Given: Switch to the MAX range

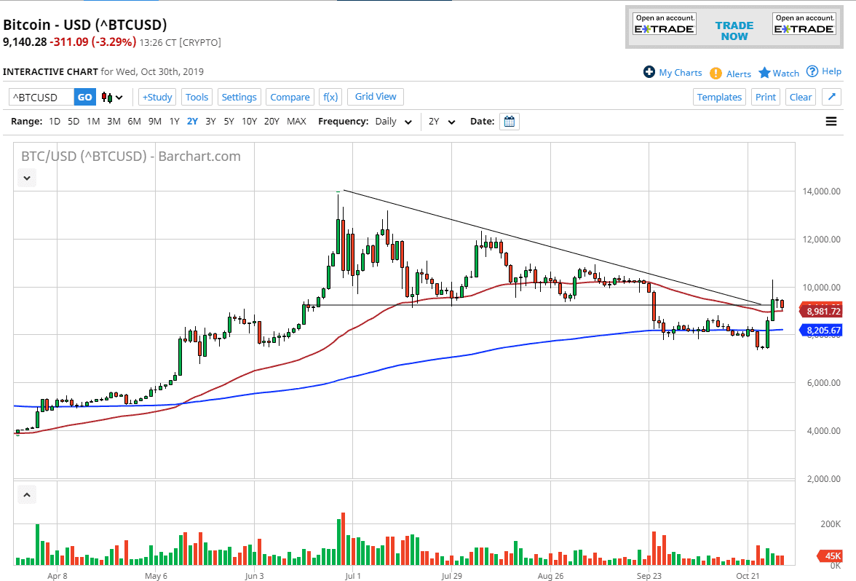Looking at the screenshot, I should [x=296, y=122].
